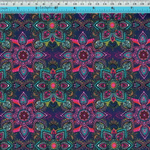
Task: Click the "cm" label on white ruler
Action: (3, 4)
